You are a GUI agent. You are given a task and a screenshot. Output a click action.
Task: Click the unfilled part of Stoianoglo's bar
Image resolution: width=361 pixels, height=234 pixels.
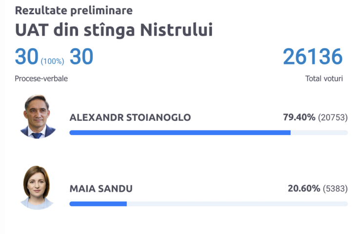click(319, 133)
